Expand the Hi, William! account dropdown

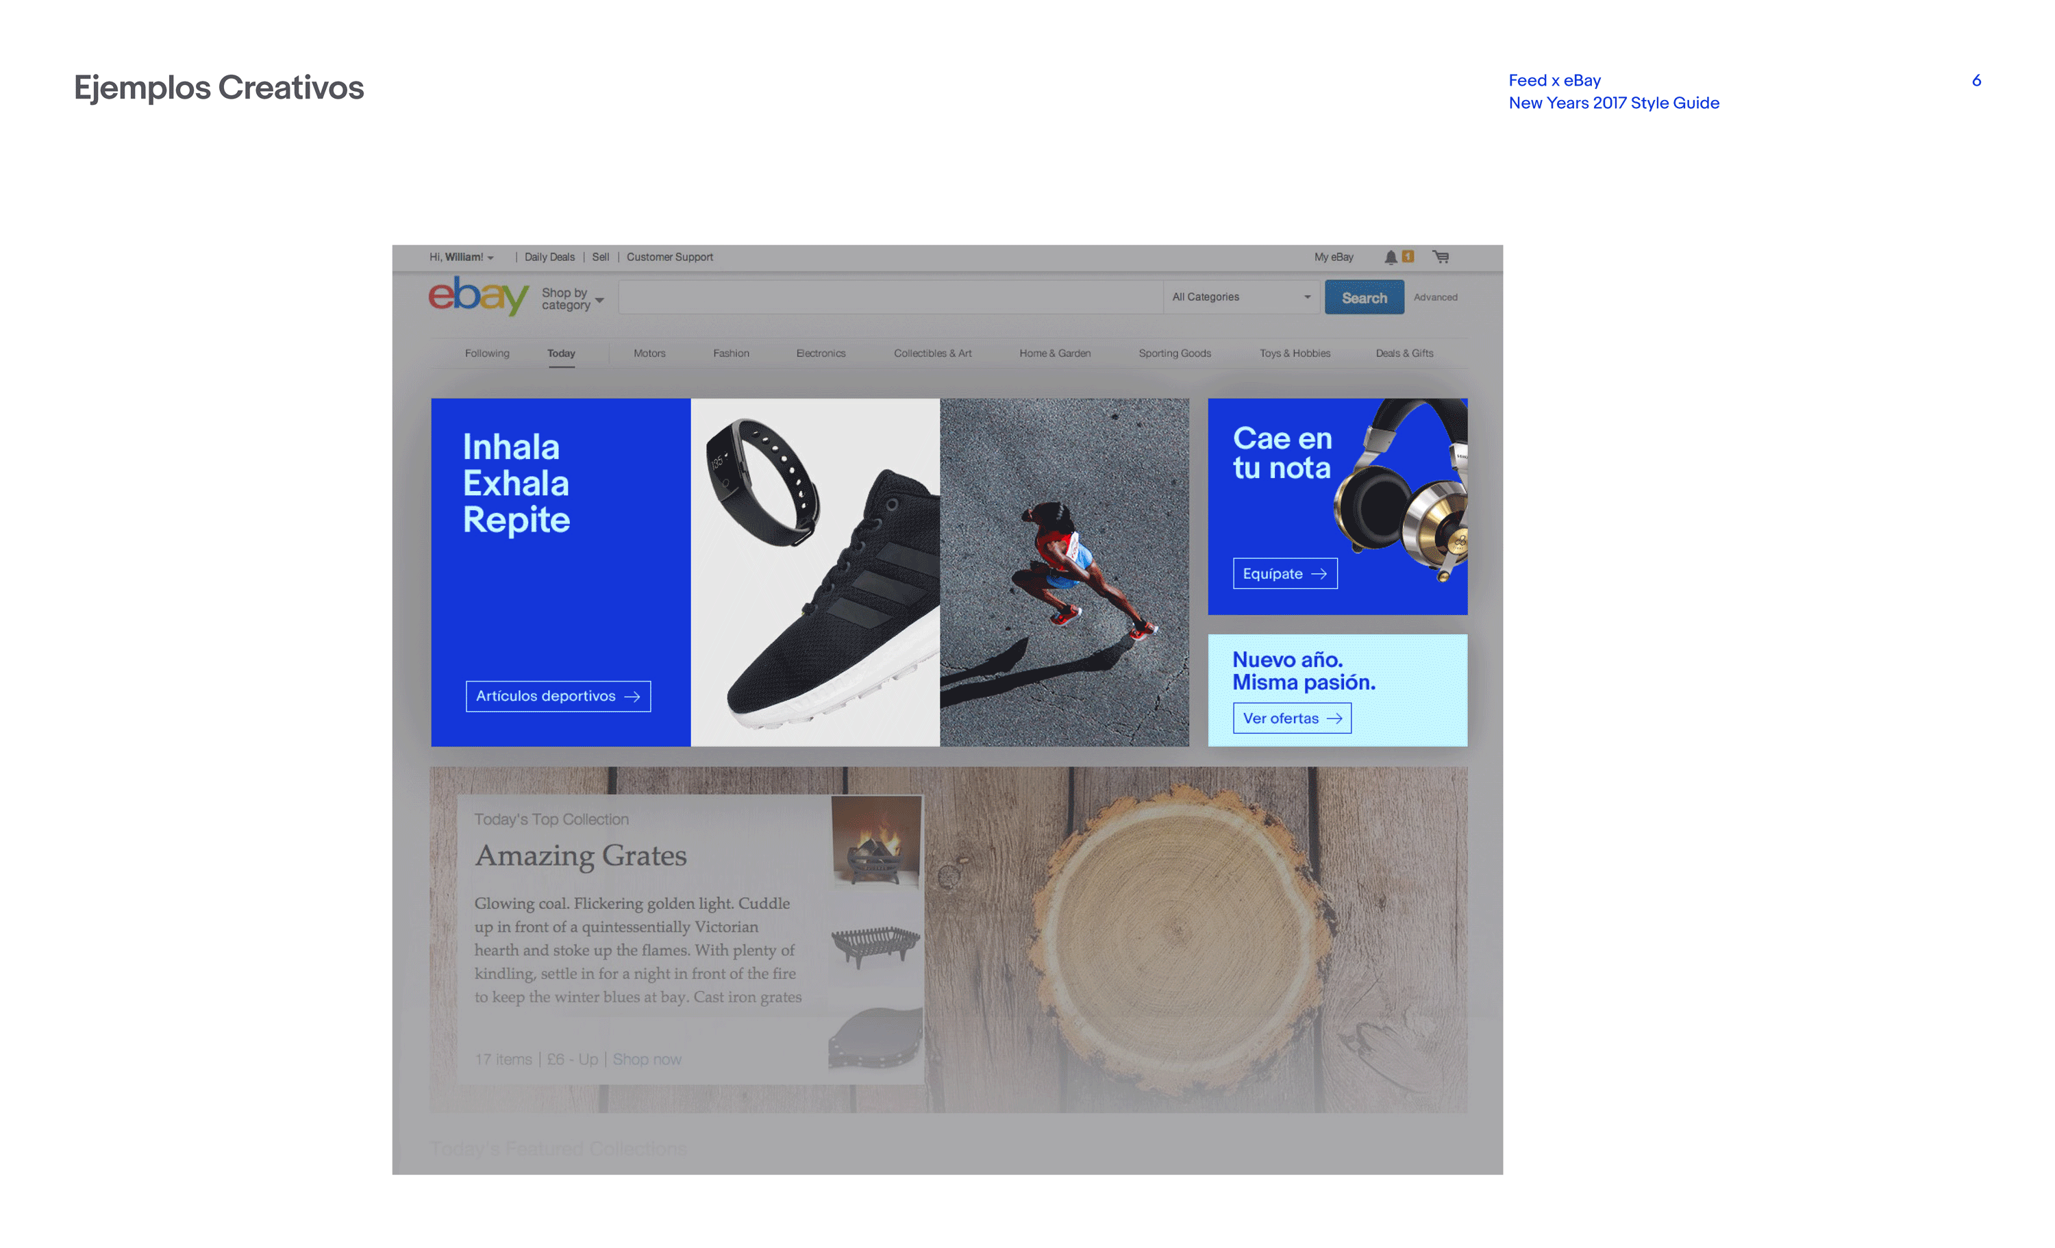(x=461, y=257)
